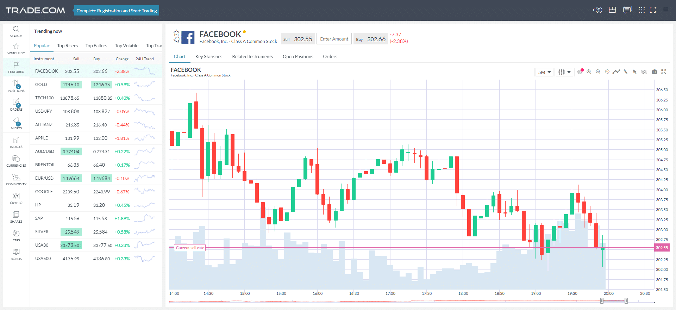Viewport: 676px width, 310px height.
Task: Select the pencil drawing tool
Action: pos(626,72)
